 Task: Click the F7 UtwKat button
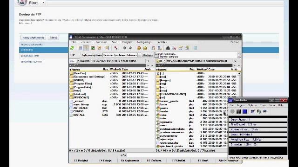[x=178, y=161]
